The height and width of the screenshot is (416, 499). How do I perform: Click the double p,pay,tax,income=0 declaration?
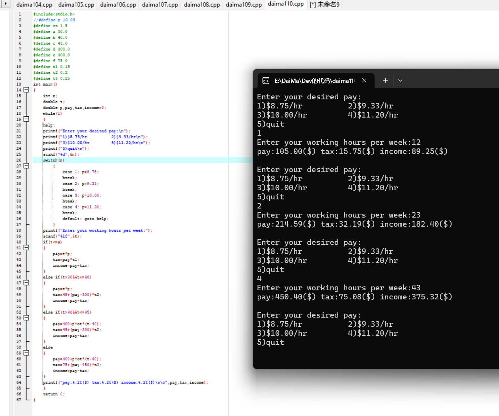point(74,107)
